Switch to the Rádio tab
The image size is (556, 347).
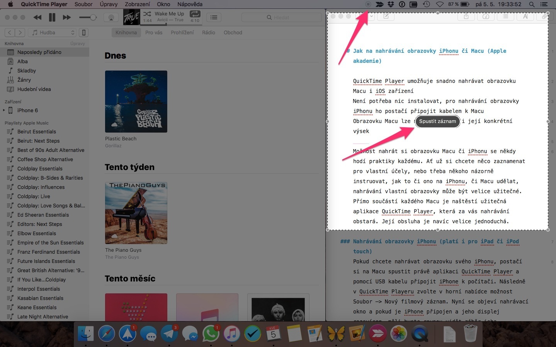pyautogui.click(x=209, y=32)
